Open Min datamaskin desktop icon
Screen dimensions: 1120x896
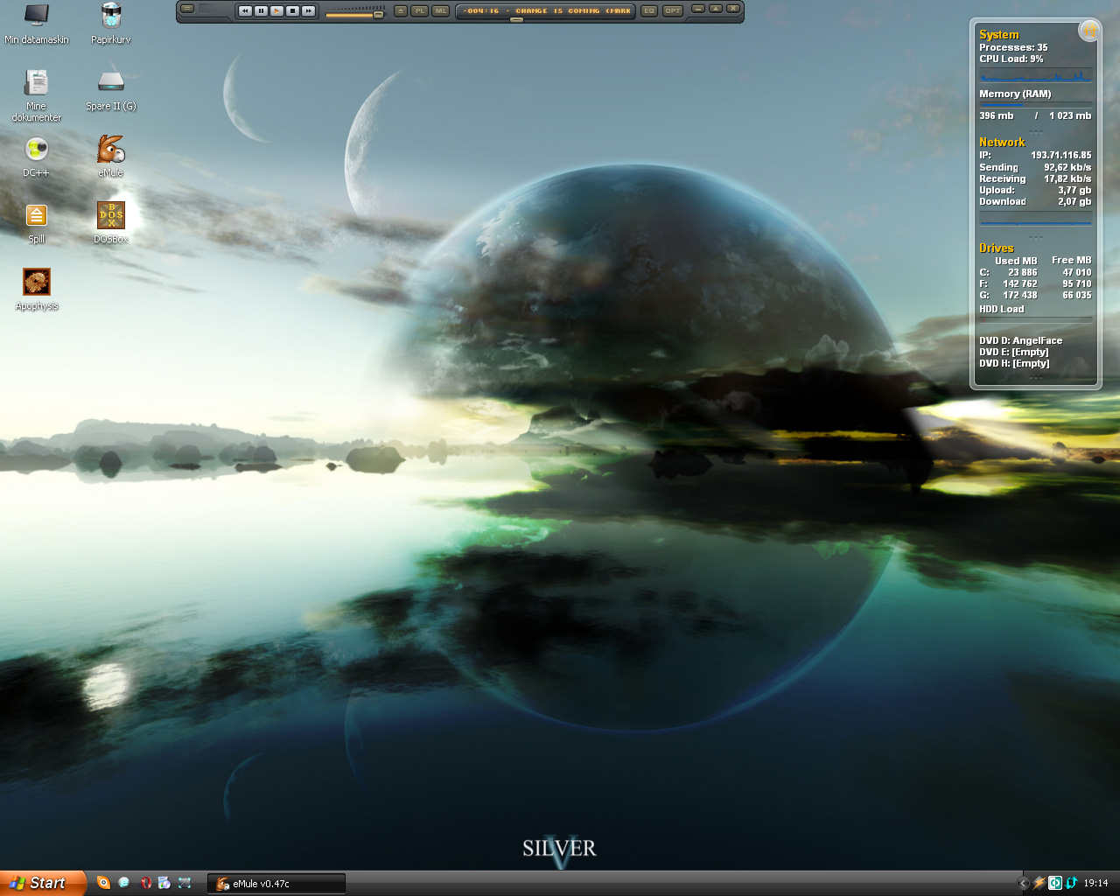coord(36,24)
